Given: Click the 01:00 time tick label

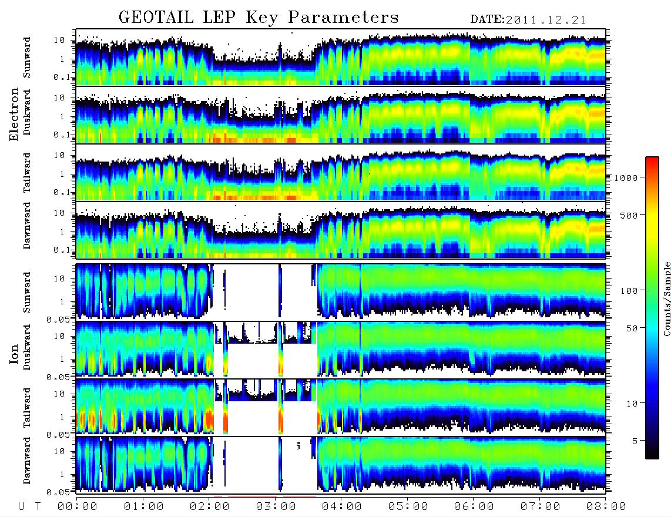Looking at the screenshot, I should tap(144, 506).
